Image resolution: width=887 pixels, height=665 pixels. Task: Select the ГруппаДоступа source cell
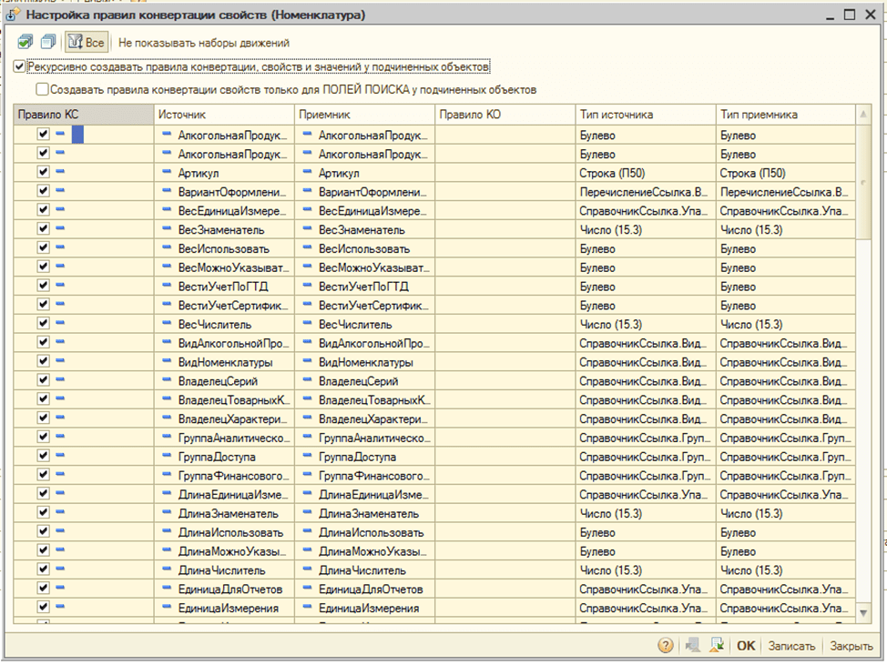(x=217, y=457)
